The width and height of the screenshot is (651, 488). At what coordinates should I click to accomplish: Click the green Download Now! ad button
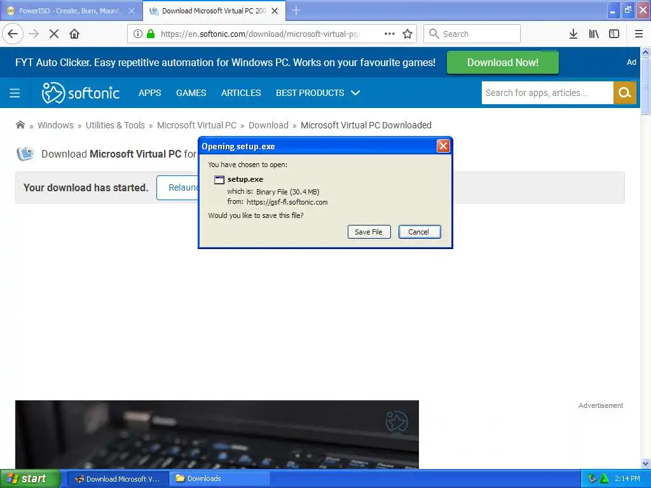pos(502,62)
